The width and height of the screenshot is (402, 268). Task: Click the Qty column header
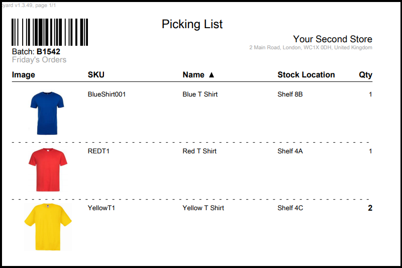(365, 75)
